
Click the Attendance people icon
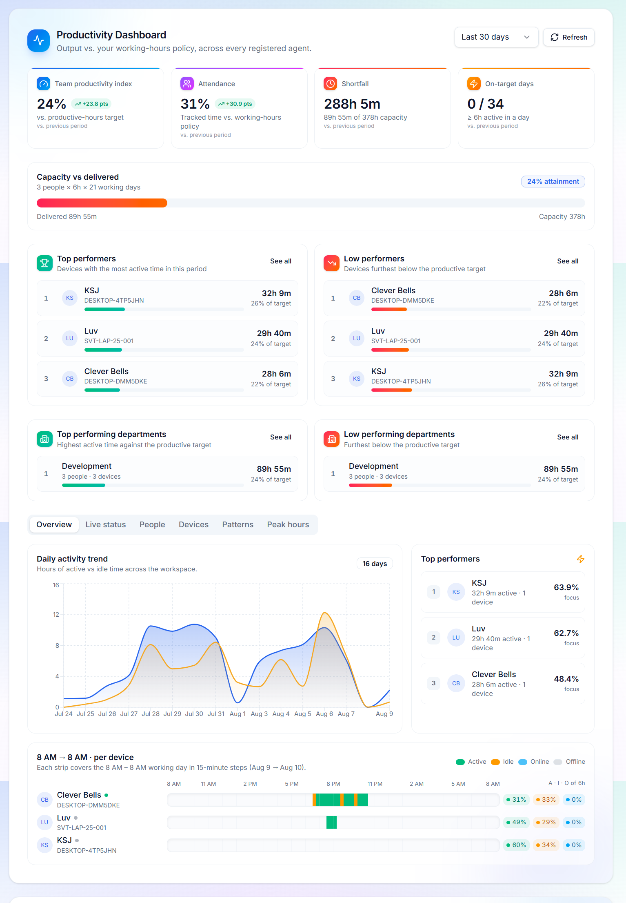coord(187,84)
